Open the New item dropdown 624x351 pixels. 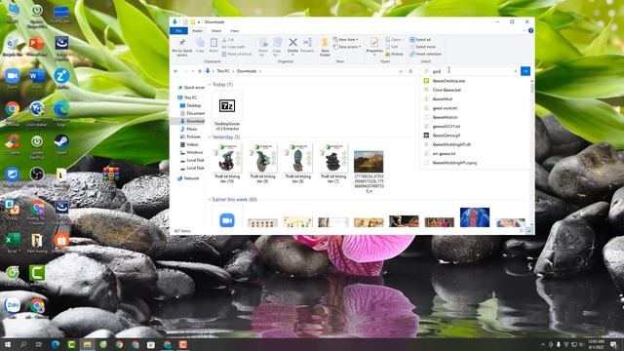pyautogui.click(x=345, y=40)
